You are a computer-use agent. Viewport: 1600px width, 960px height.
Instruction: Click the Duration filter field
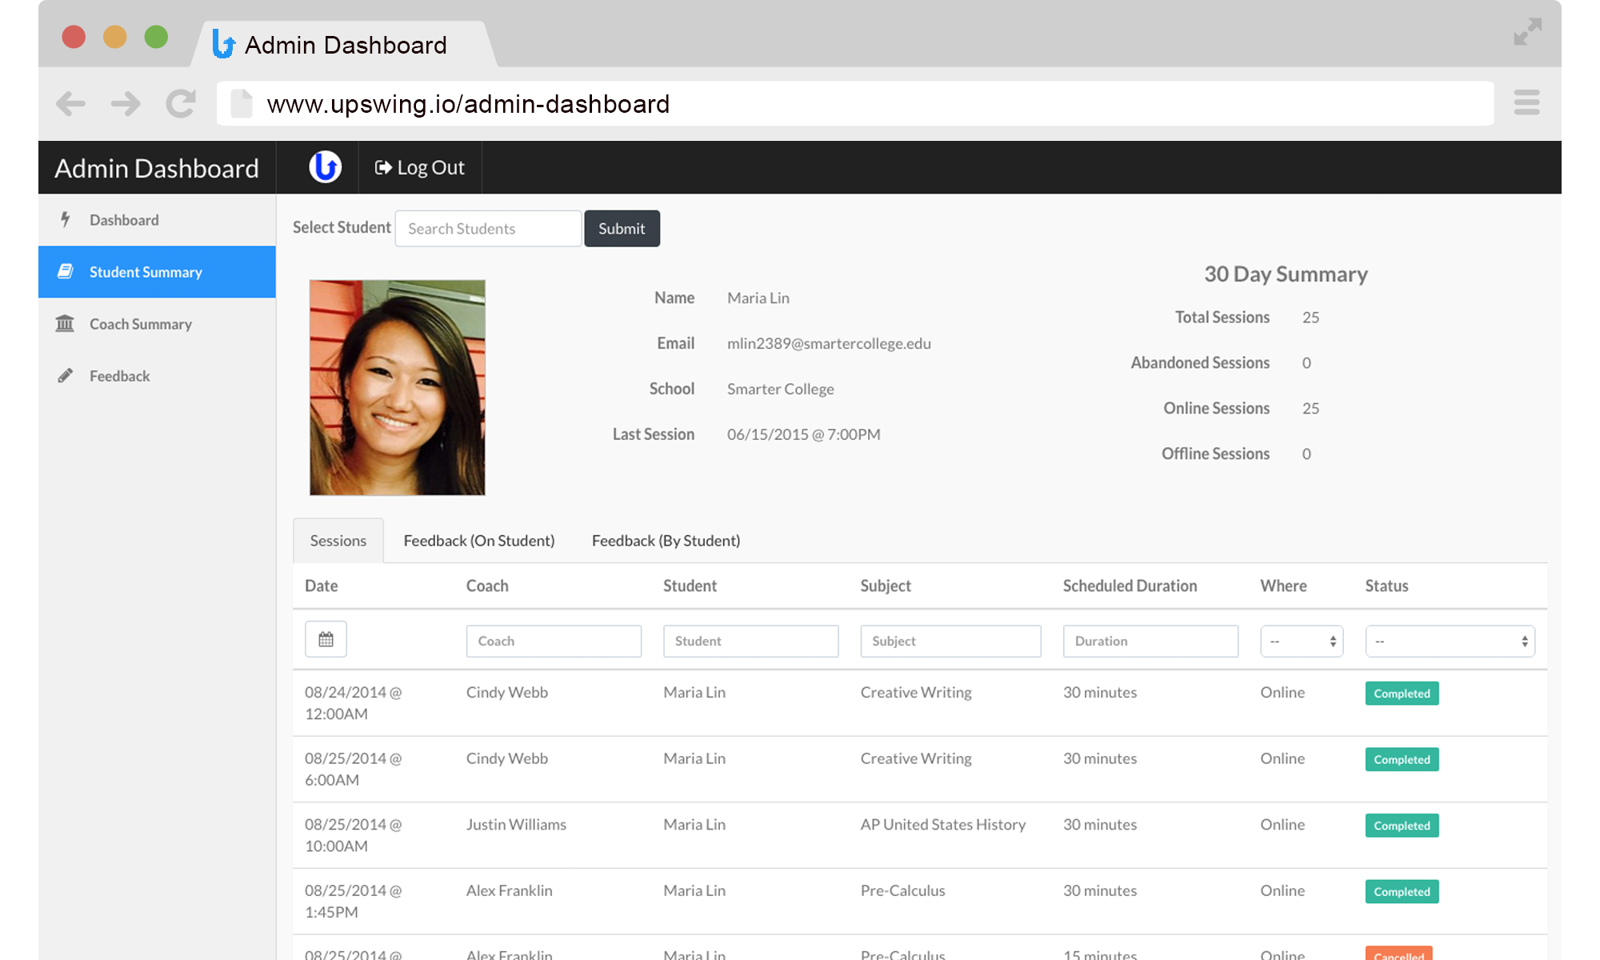(1150, 641)
